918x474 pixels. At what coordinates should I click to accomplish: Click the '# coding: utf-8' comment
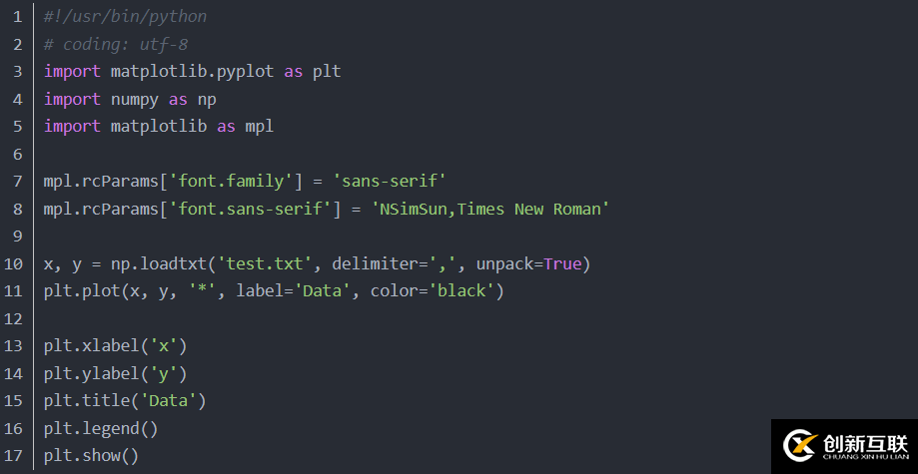click(x=116, y=44)
